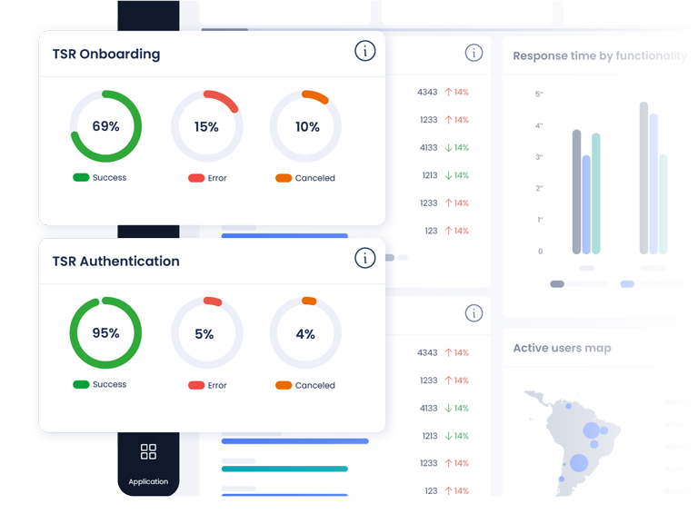The width and height of the screenshot is (698, 524).
Task: Click the tallest dark navy response bar
Action: (x=643, y=178)
